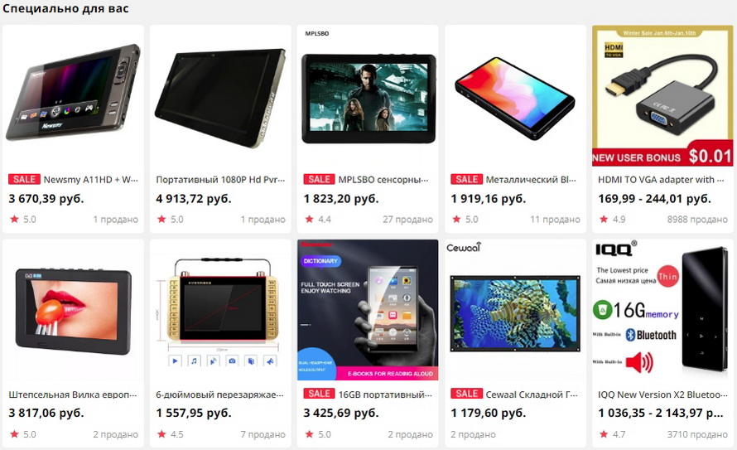This screenshot has height=450, width=737.
Task: Open the Портативный 1080P Hd Pvr title link
Action: click(220, 180)
